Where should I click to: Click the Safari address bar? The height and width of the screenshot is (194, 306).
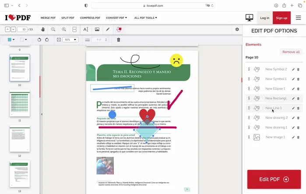(x=153, y=6)
